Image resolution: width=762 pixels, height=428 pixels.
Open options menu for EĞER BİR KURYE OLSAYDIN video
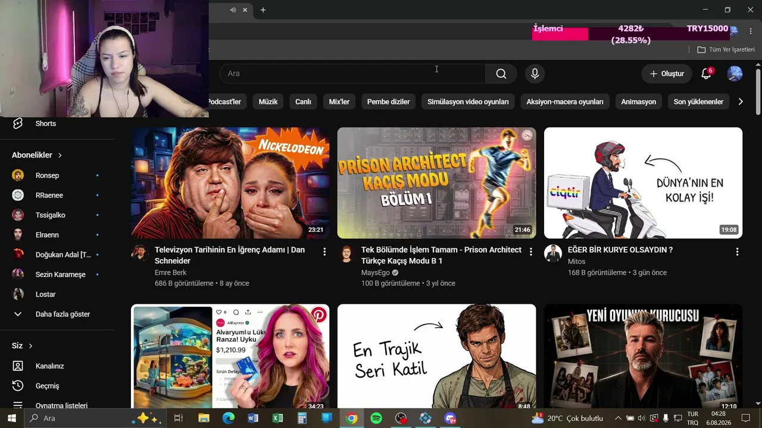tap(737, 252)
